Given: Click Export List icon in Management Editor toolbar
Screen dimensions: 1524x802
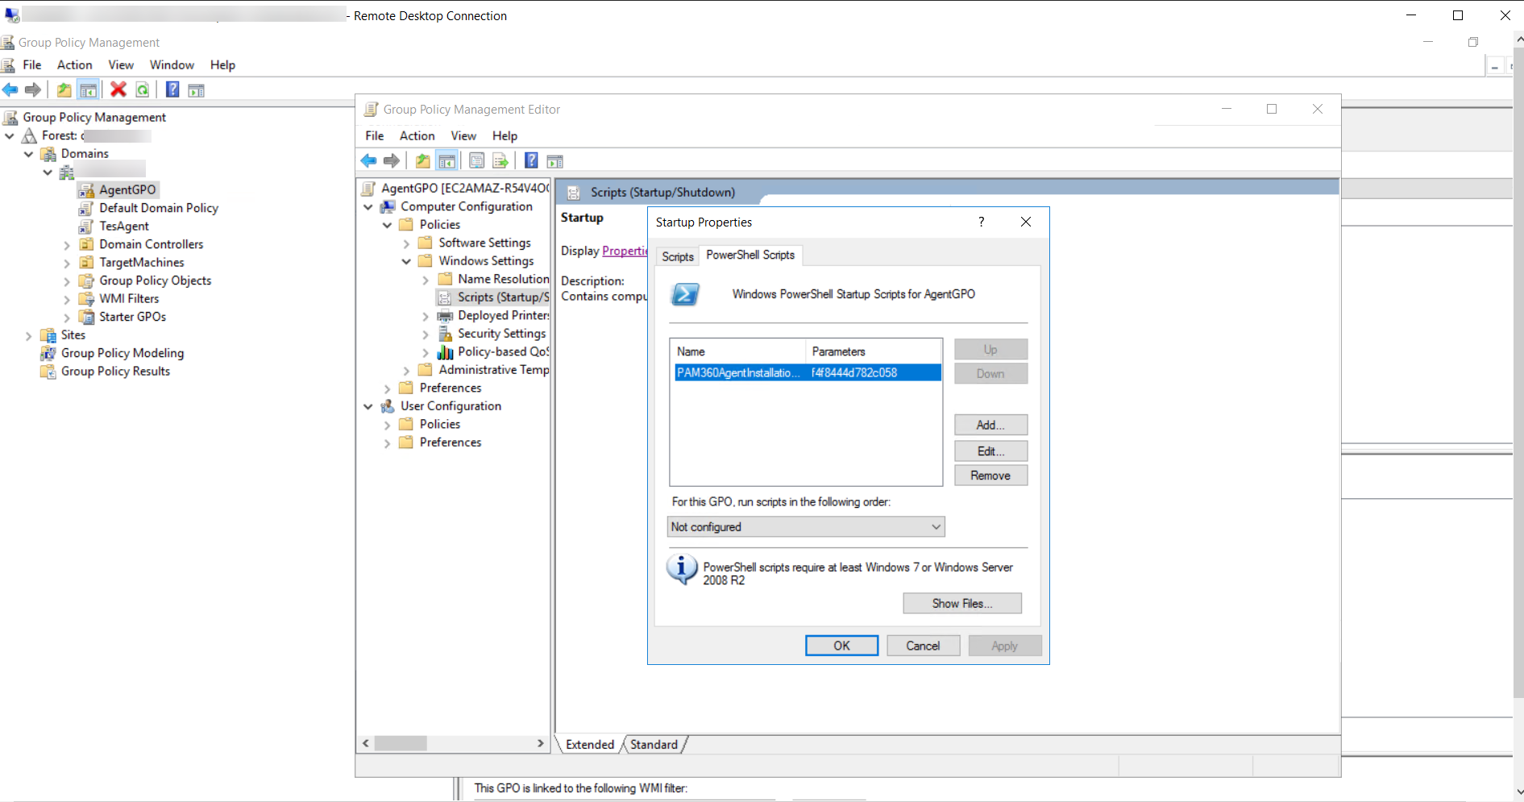Looking at the screenshot, I should pyautogui.click(x=500, y=160).
